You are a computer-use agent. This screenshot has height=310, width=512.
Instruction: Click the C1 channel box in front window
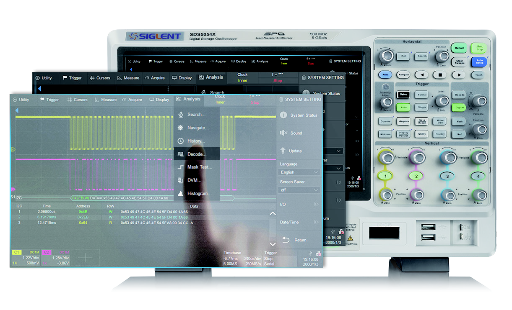pyautogui.click(x=26, y=258)
